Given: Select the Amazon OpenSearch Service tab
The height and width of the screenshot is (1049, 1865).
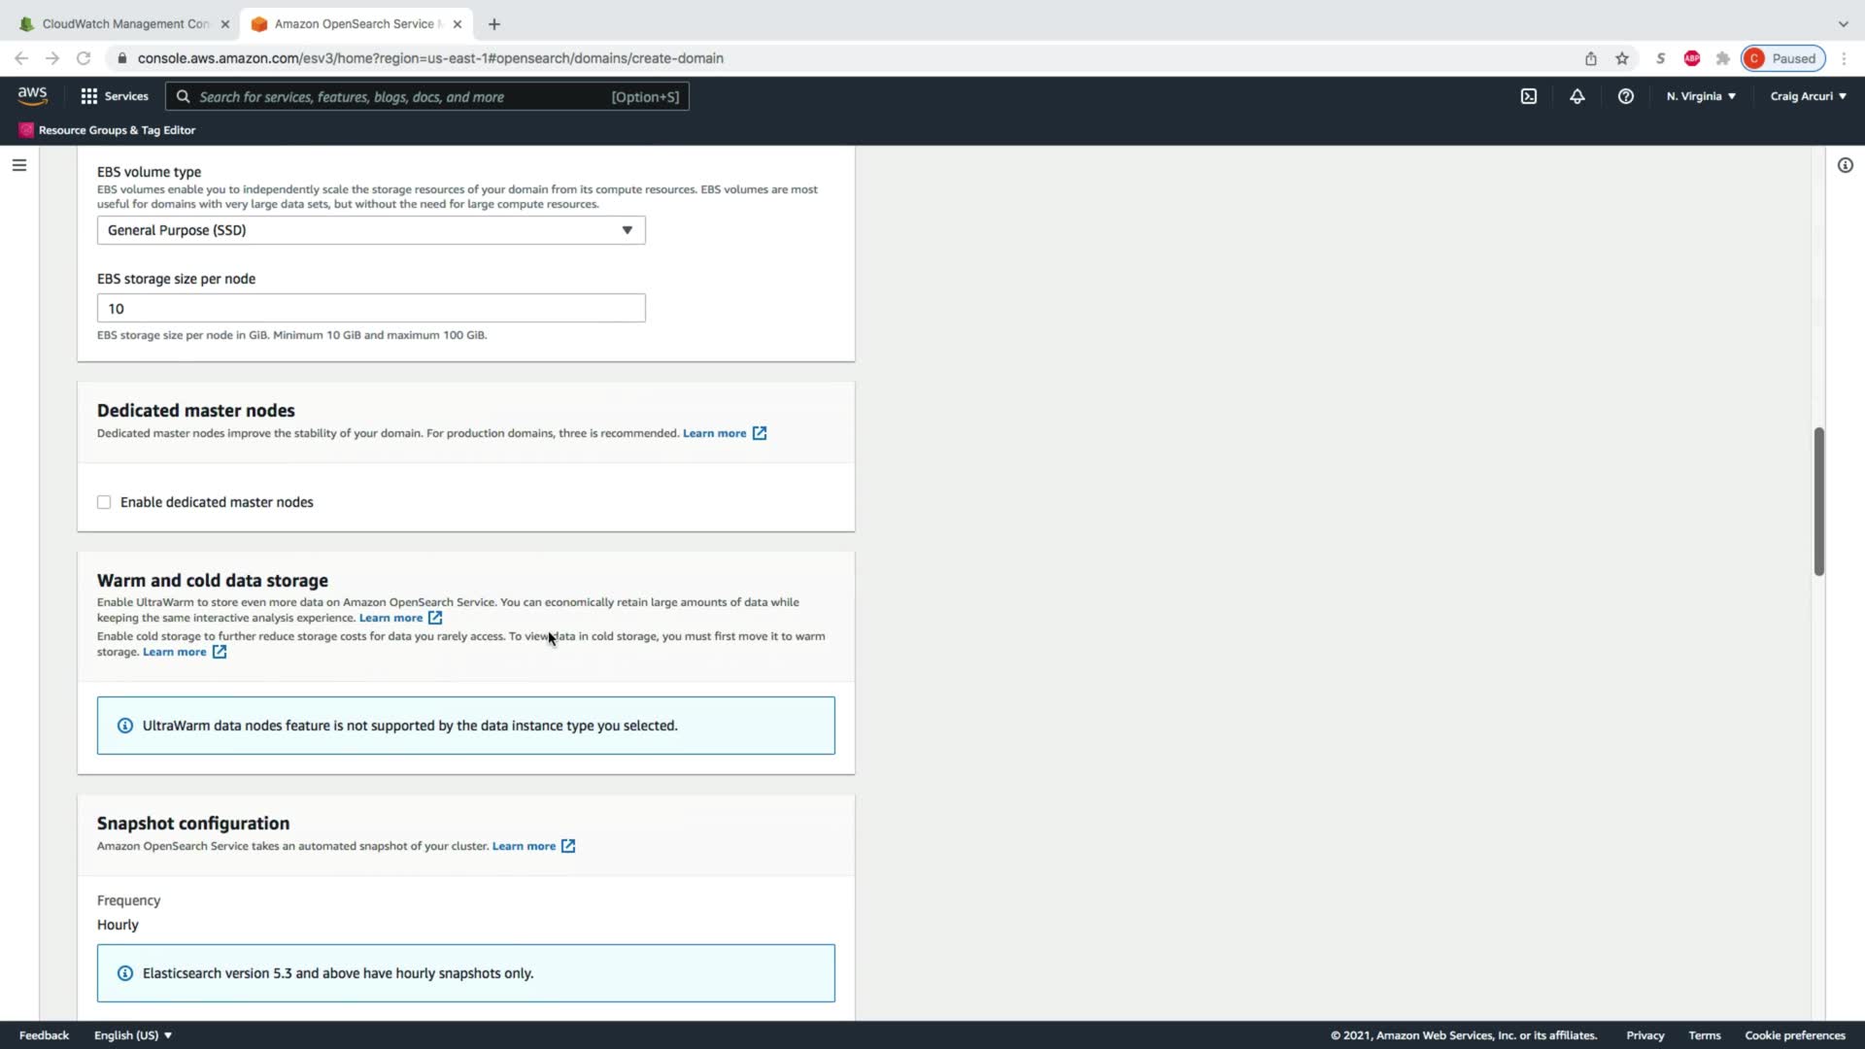Looking at the screenshot, I should coord(354,23).
